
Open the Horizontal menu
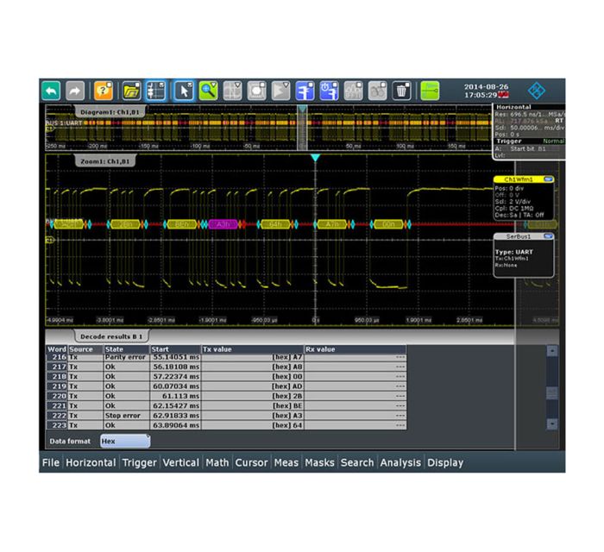point(91,462)
